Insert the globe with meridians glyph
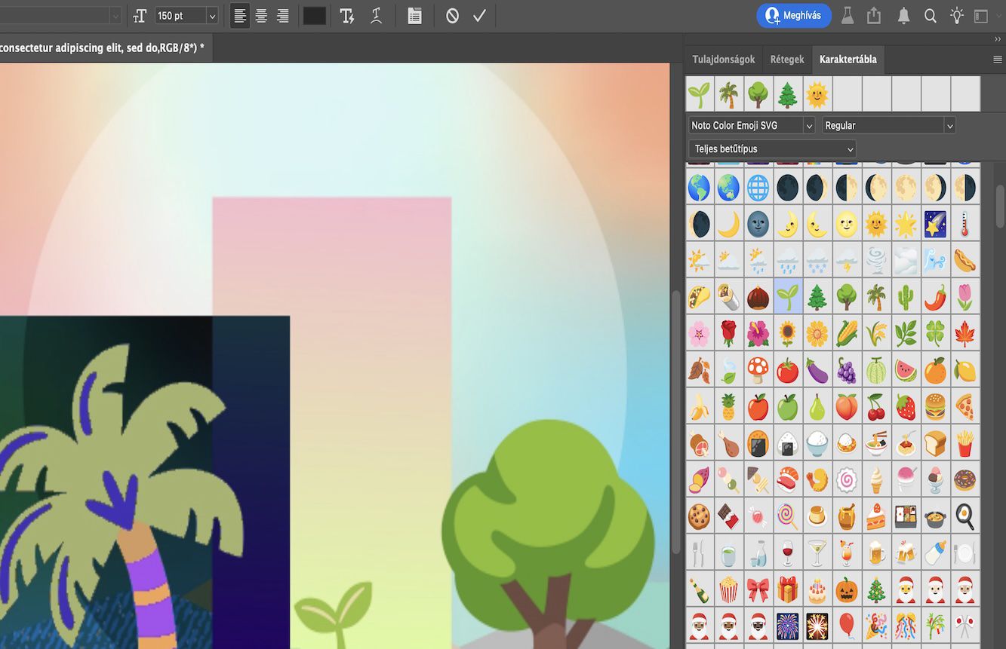The height and width of the screenshot is (649, 1006). pyautogui.click(x=758, y=187)
